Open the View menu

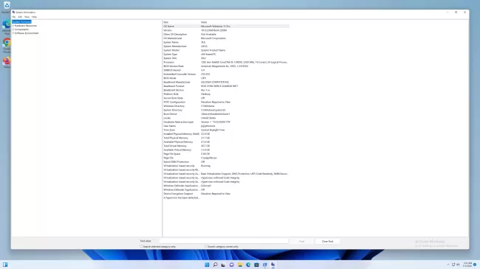click(x=27, y=17)
